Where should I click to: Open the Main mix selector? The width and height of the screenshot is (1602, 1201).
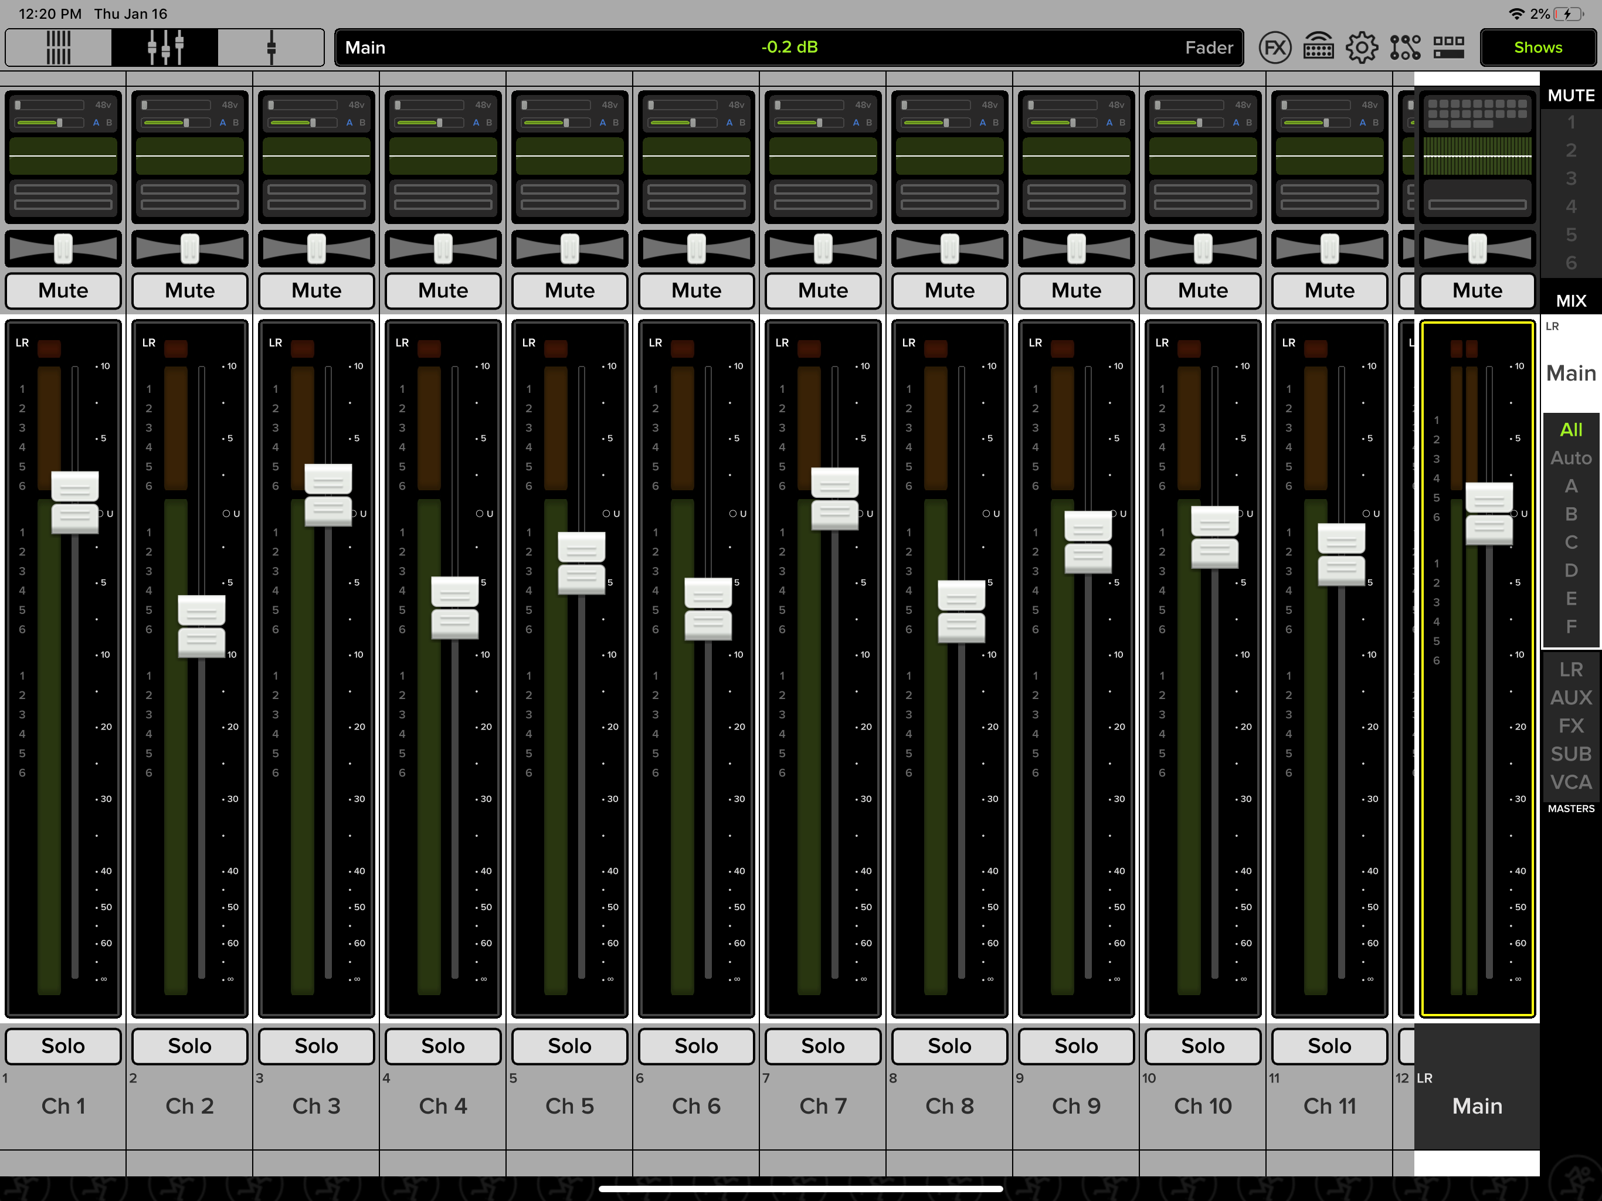[1570, 373]
